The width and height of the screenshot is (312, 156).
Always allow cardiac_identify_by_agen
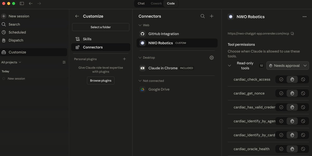click(281, 121)
